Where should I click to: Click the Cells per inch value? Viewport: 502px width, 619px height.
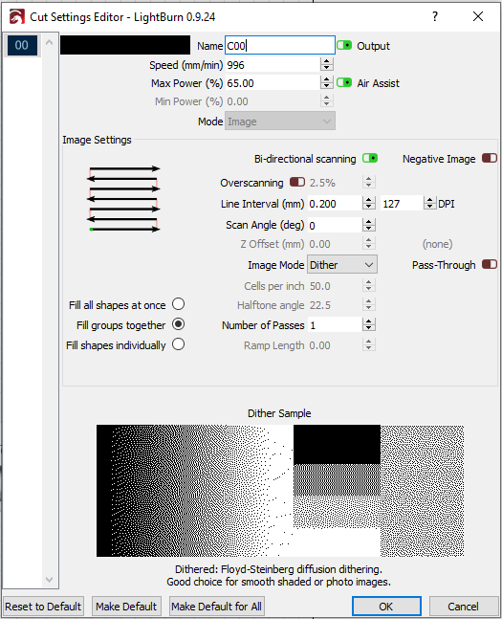pos(335,286)
